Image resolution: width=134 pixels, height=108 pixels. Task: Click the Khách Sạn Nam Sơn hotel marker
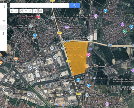point(88,55)
